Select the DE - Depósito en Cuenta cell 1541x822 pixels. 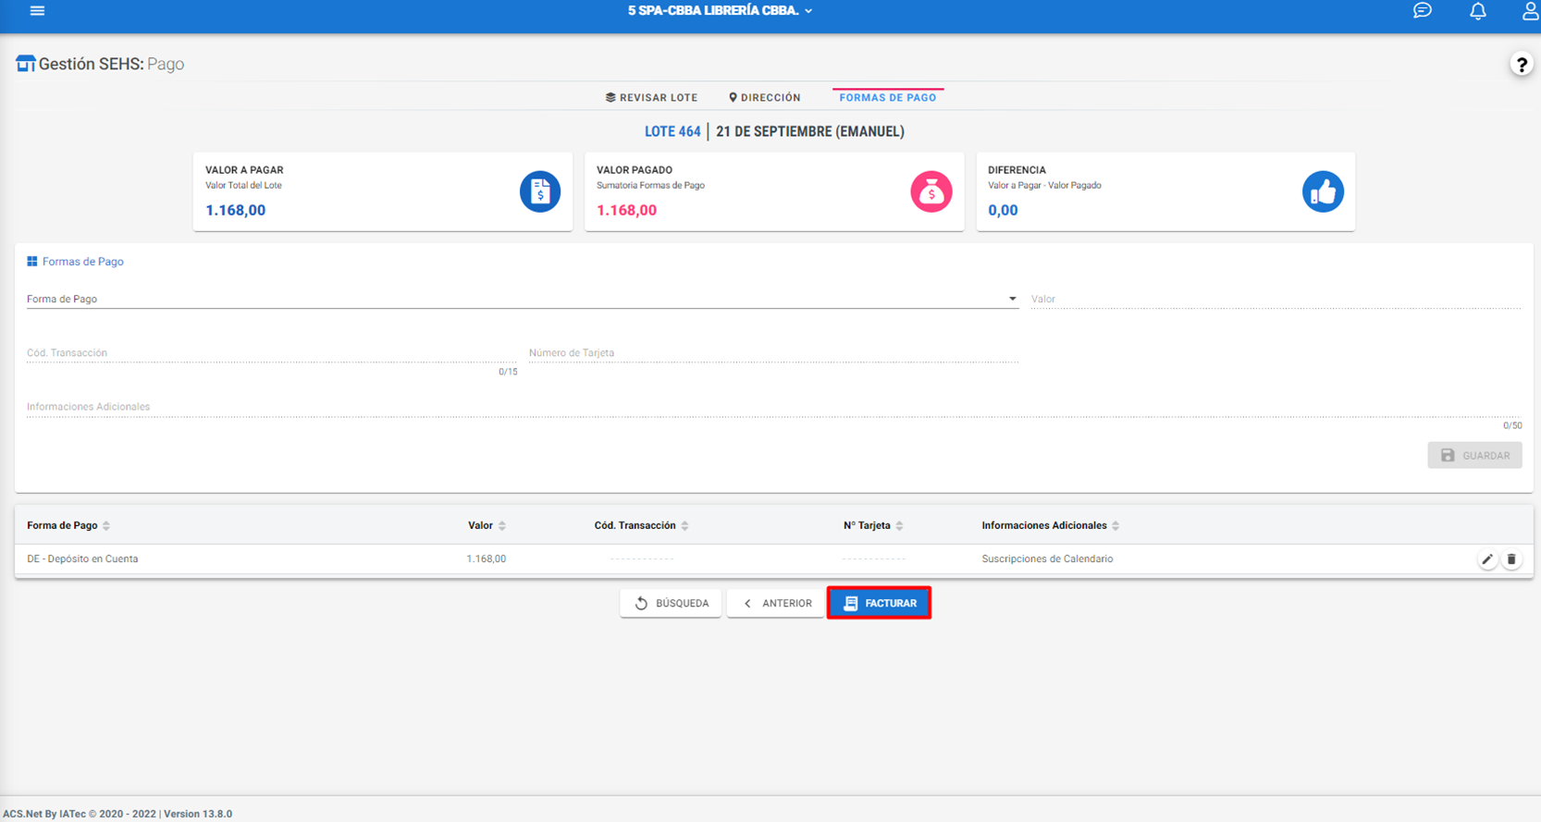pos(82,559)
